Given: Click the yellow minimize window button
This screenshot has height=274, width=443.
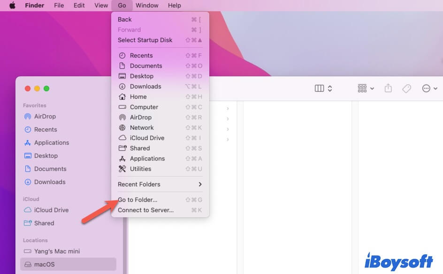Looking at the screenshot, I should tap(37, 89).
